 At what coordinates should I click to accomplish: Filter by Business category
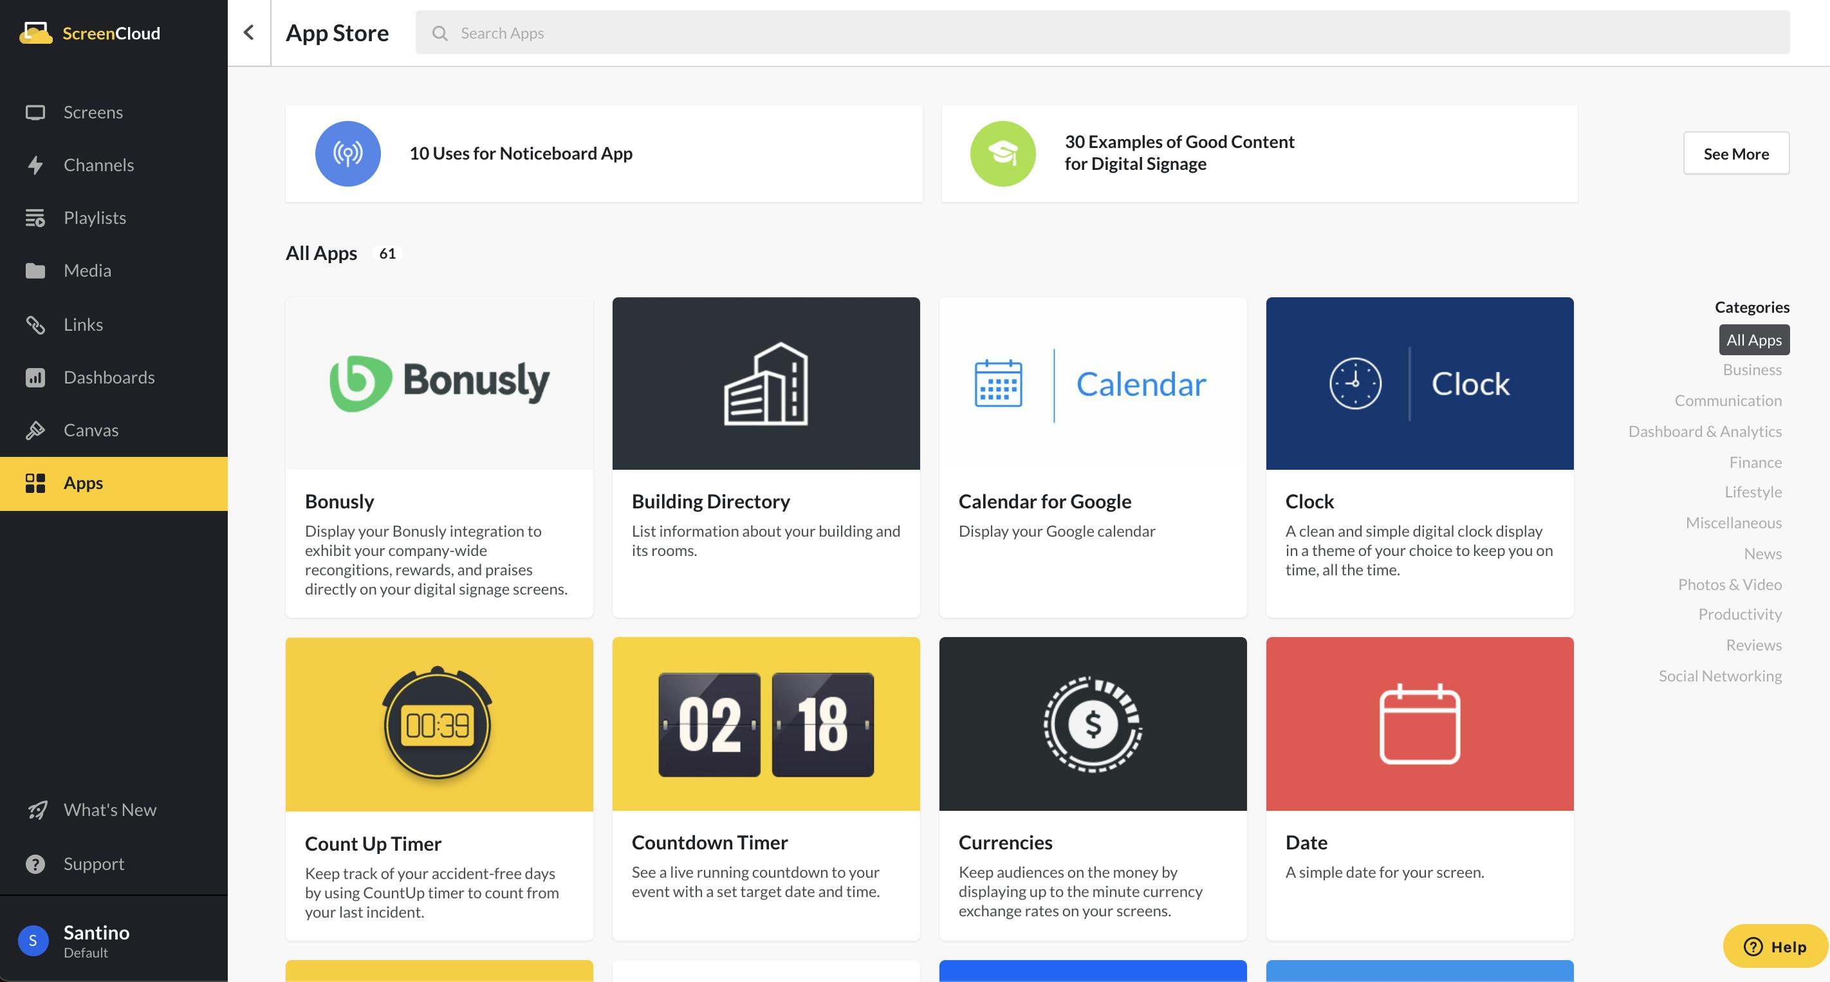pos(1752,369)
